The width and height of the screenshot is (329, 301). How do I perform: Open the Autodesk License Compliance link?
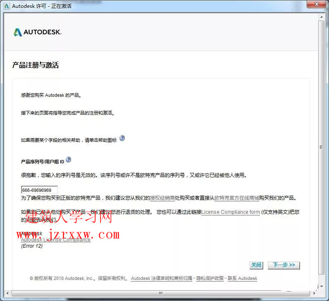pos(56,240)
